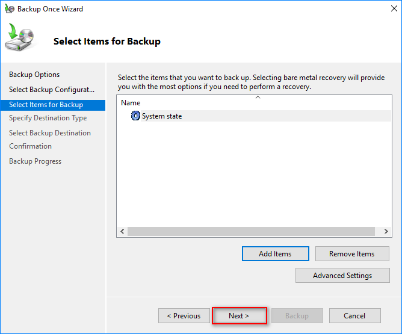Click the disabled Backup button
Image resolution: width=402 pixels, height=334 pixels.
[x=297, y=316]
